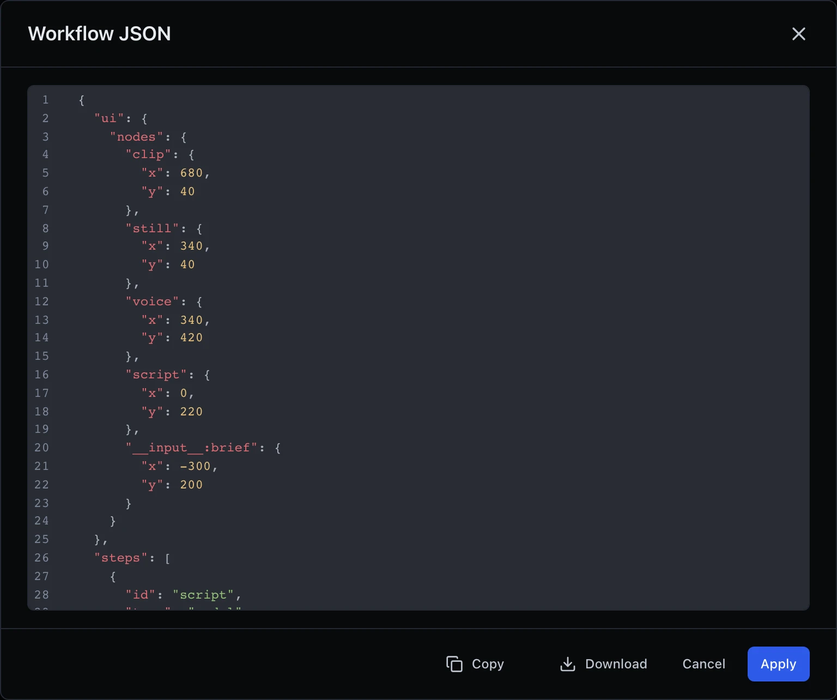Click the "__input__:brief" key
Image resolution: width=837 pixels, height=700 pixels.
pos(192,448)
